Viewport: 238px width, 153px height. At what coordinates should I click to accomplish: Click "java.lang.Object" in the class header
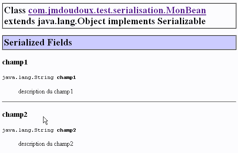pos(72,21)
